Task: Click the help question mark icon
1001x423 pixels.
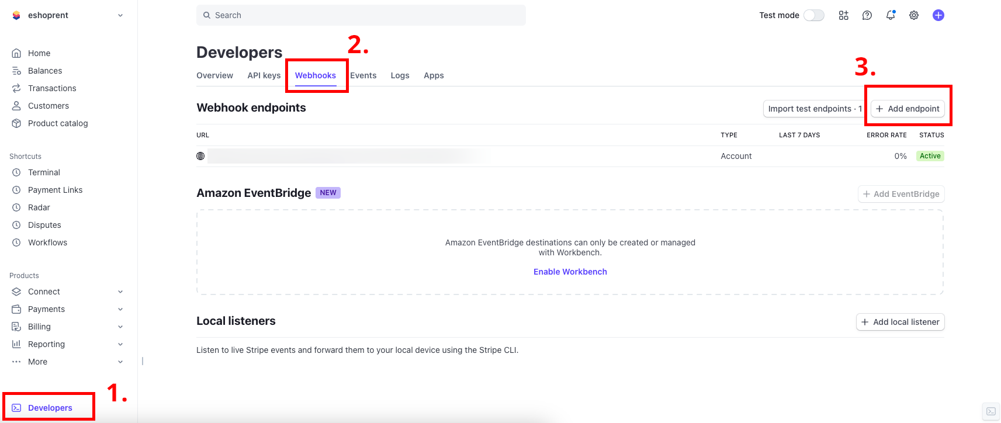Action: pyautogui.click(x=867, y=15)
